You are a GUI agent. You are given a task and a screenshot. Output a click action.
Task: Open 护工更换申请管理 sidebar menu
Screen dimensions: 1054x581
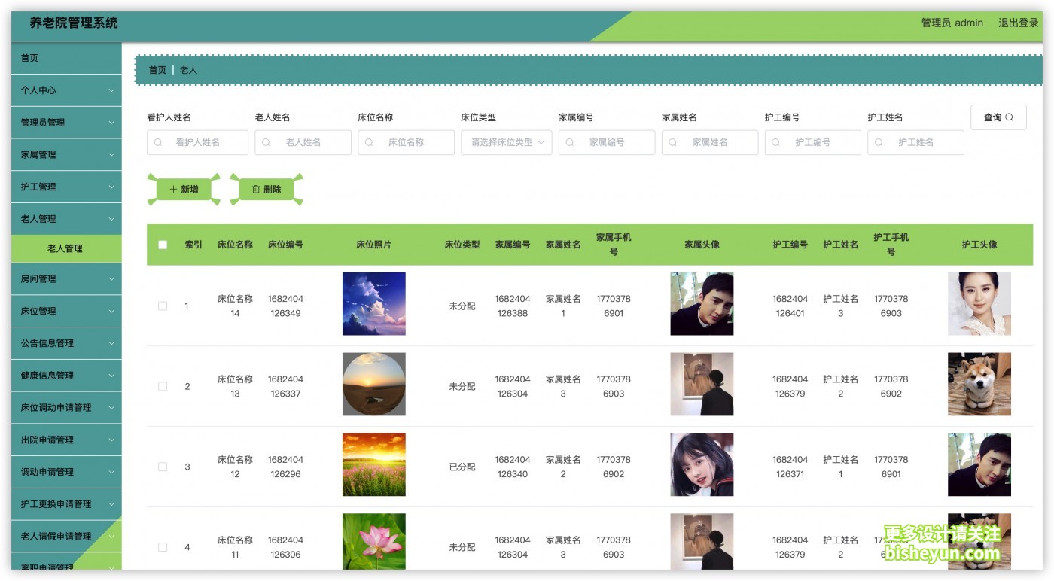(66, 504)
